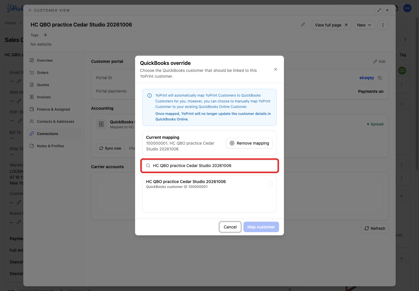419x291 pixels.
Task: Click the YoPrint logo
Action: pyautogui.click(x=15, y=8)
